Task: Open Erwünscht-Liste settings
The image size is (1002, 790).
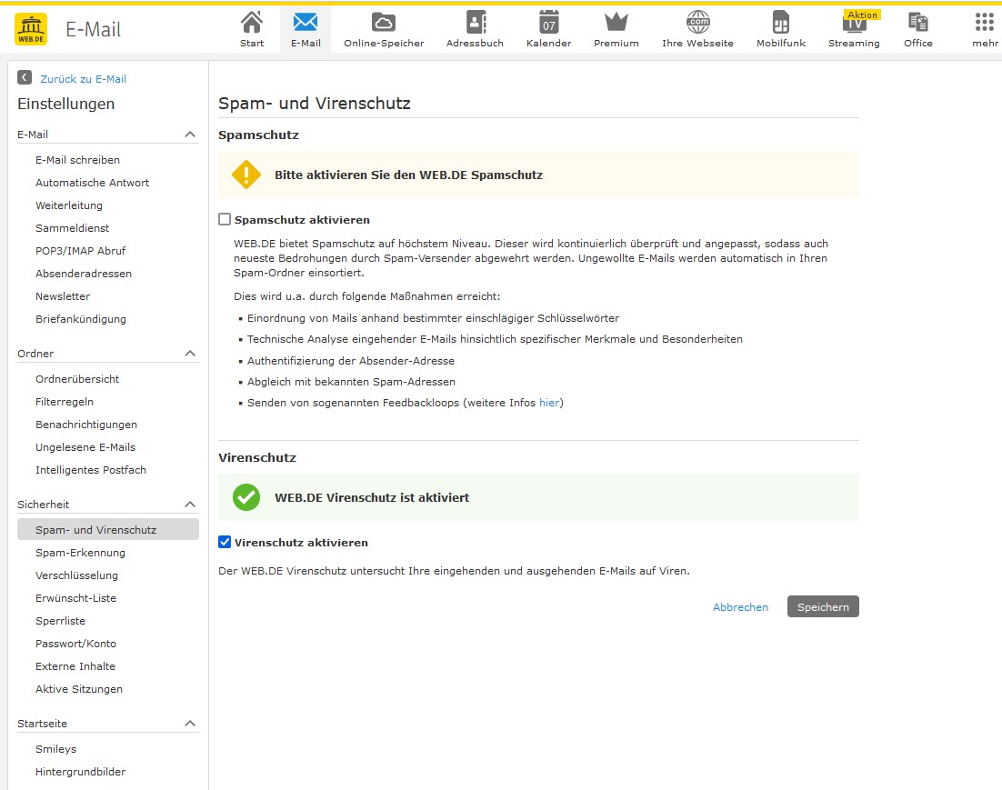Action: click(x=76, y=598)
